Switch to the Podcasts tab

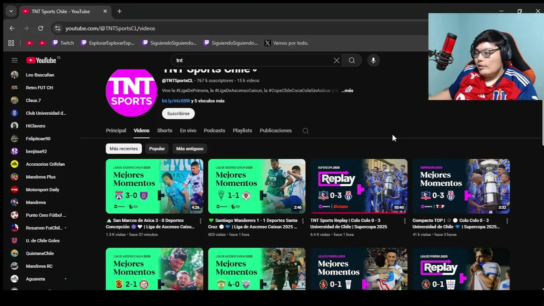214,130
